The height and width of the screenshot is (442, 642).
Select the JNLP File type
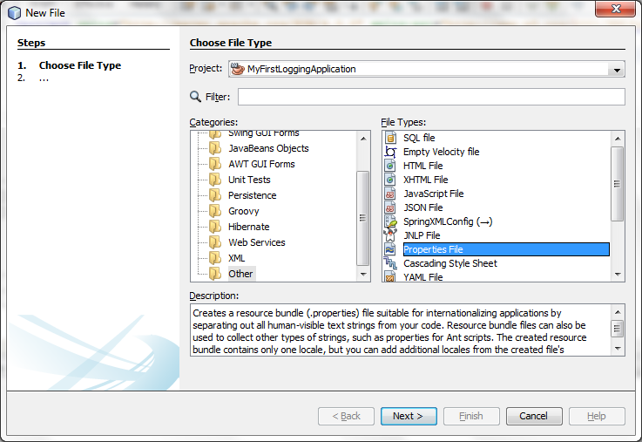(x=422, y=235)
